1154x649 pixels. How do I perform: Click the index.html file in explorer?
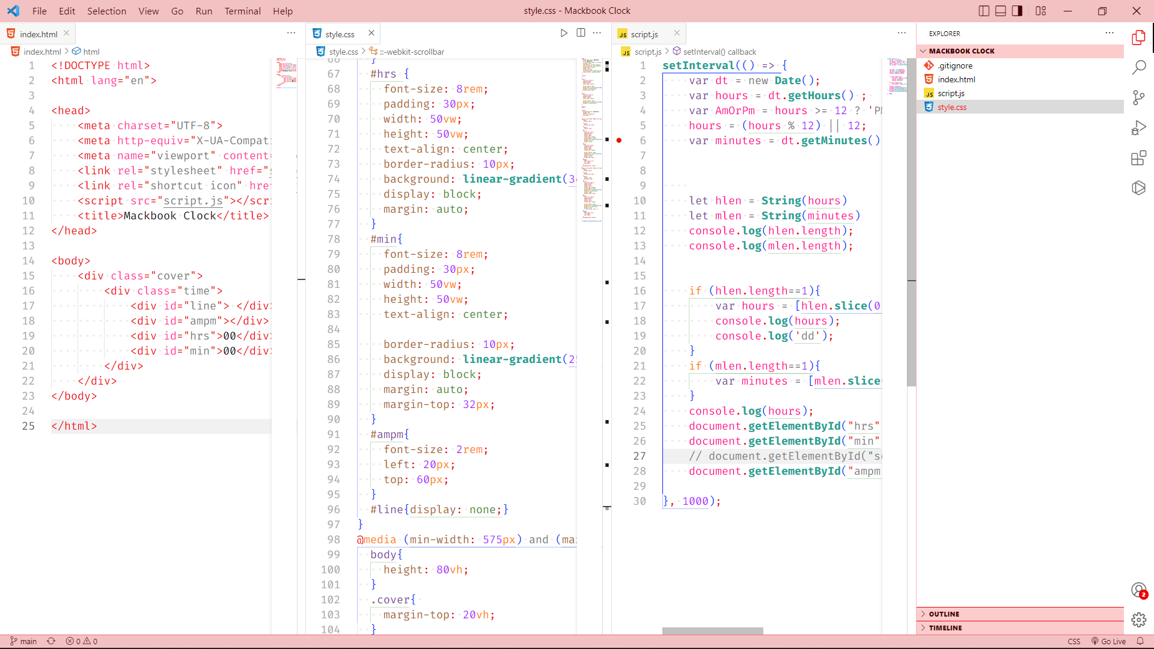pos(957,79)
